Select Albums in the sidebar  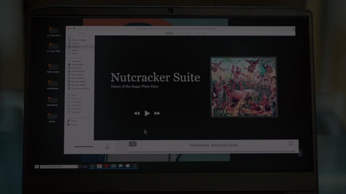click(80, 47)
